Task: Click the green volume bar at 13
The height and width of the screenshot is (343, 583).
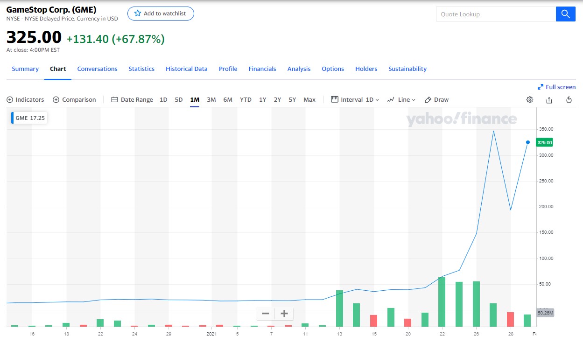Action: point(339,308)
